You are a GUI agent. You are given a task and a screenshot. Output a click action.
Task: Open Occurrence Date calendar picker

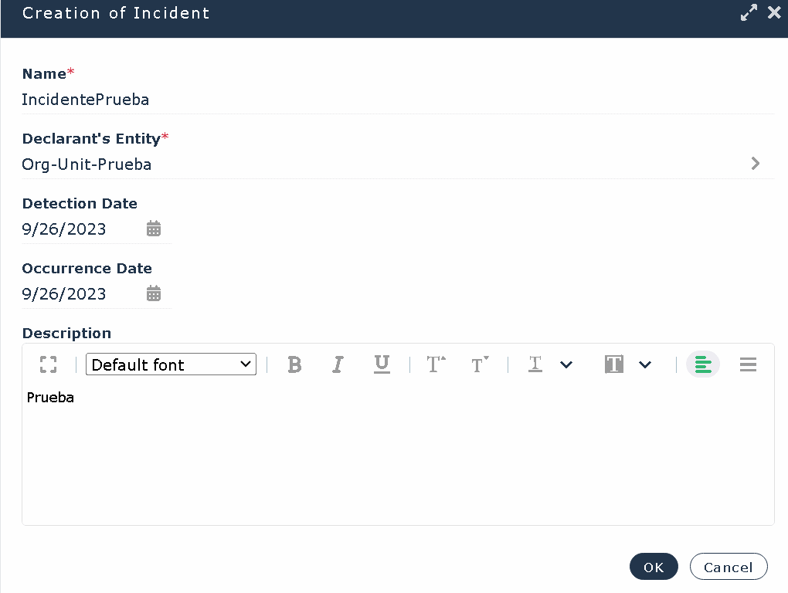(153, 293)
